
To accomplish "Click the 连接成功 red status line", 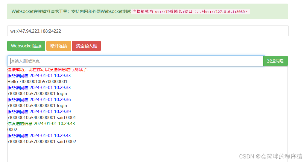I will 48,70.
